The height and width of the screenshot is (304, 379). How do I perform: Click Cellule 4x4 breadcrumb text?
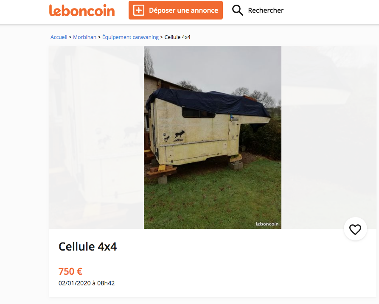177,37
